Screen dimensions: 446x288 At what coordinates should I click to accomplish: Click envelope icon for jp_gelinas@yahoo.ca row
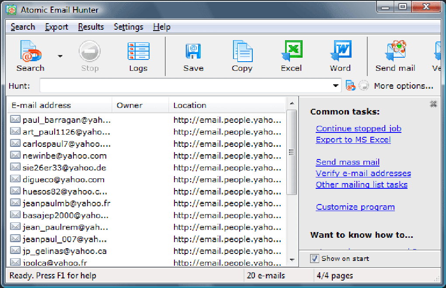click(x=15, y=251)
